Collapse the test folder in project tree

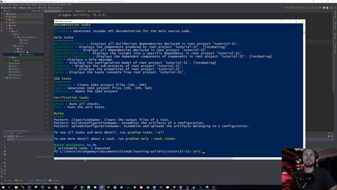click(x=9, y=58)
